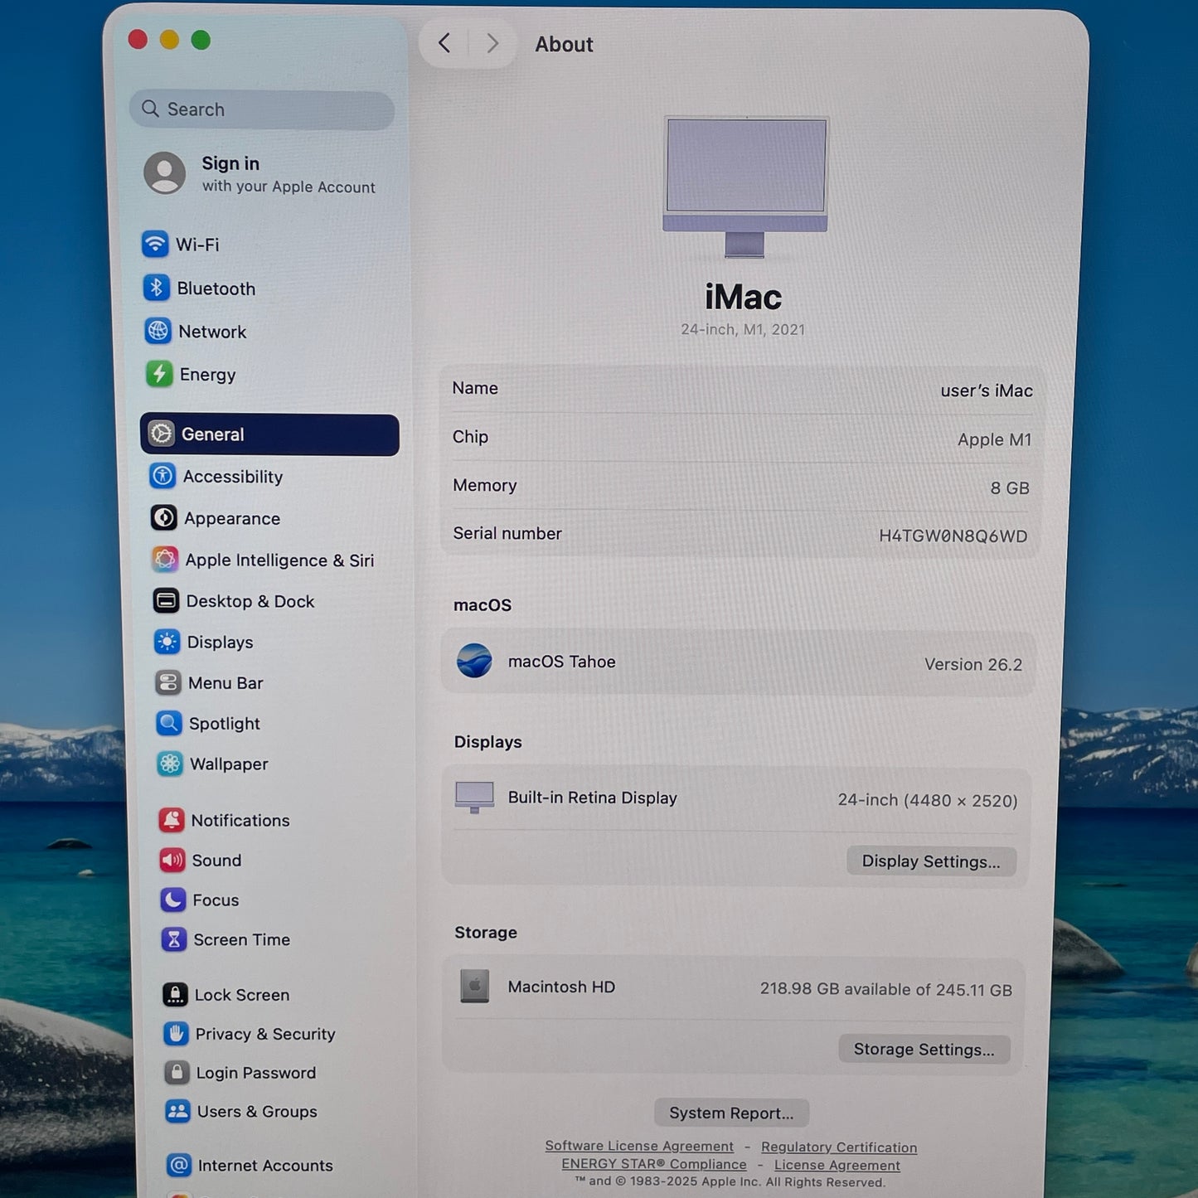
Task: Click the name value "user's iMac"
Action: tap(987, 390)
